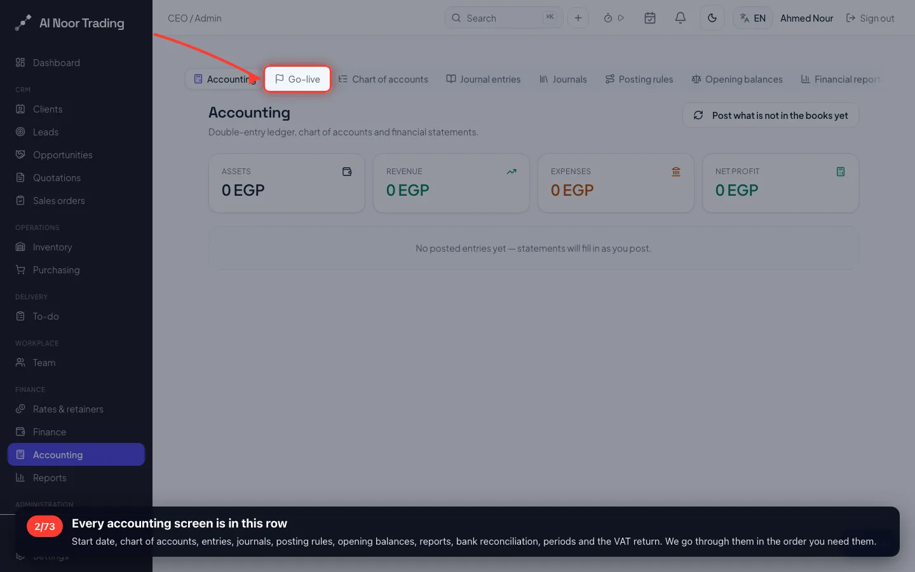Open the Journal entries tab
Screen dimensions: 915x572
[x=484, y=79]
